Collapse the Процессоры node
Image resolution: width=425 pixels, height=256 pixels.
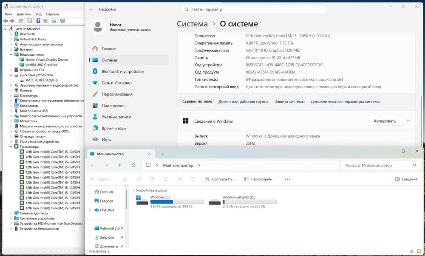tap(11, 146)
